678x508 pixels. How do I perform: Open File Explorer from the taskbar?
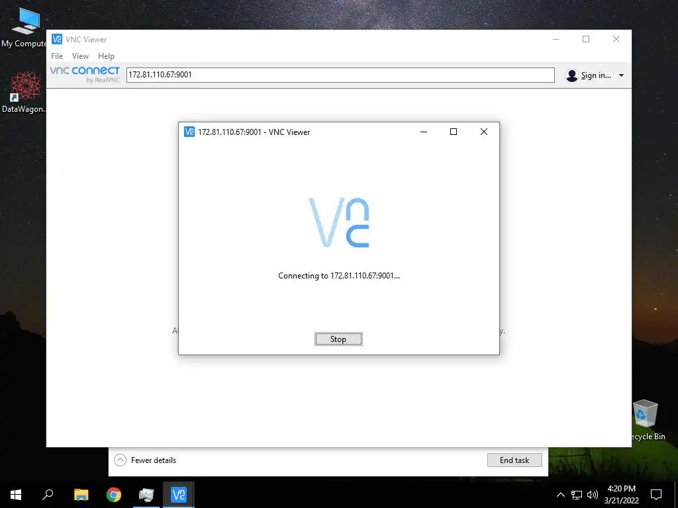click(x=81, y=495)
